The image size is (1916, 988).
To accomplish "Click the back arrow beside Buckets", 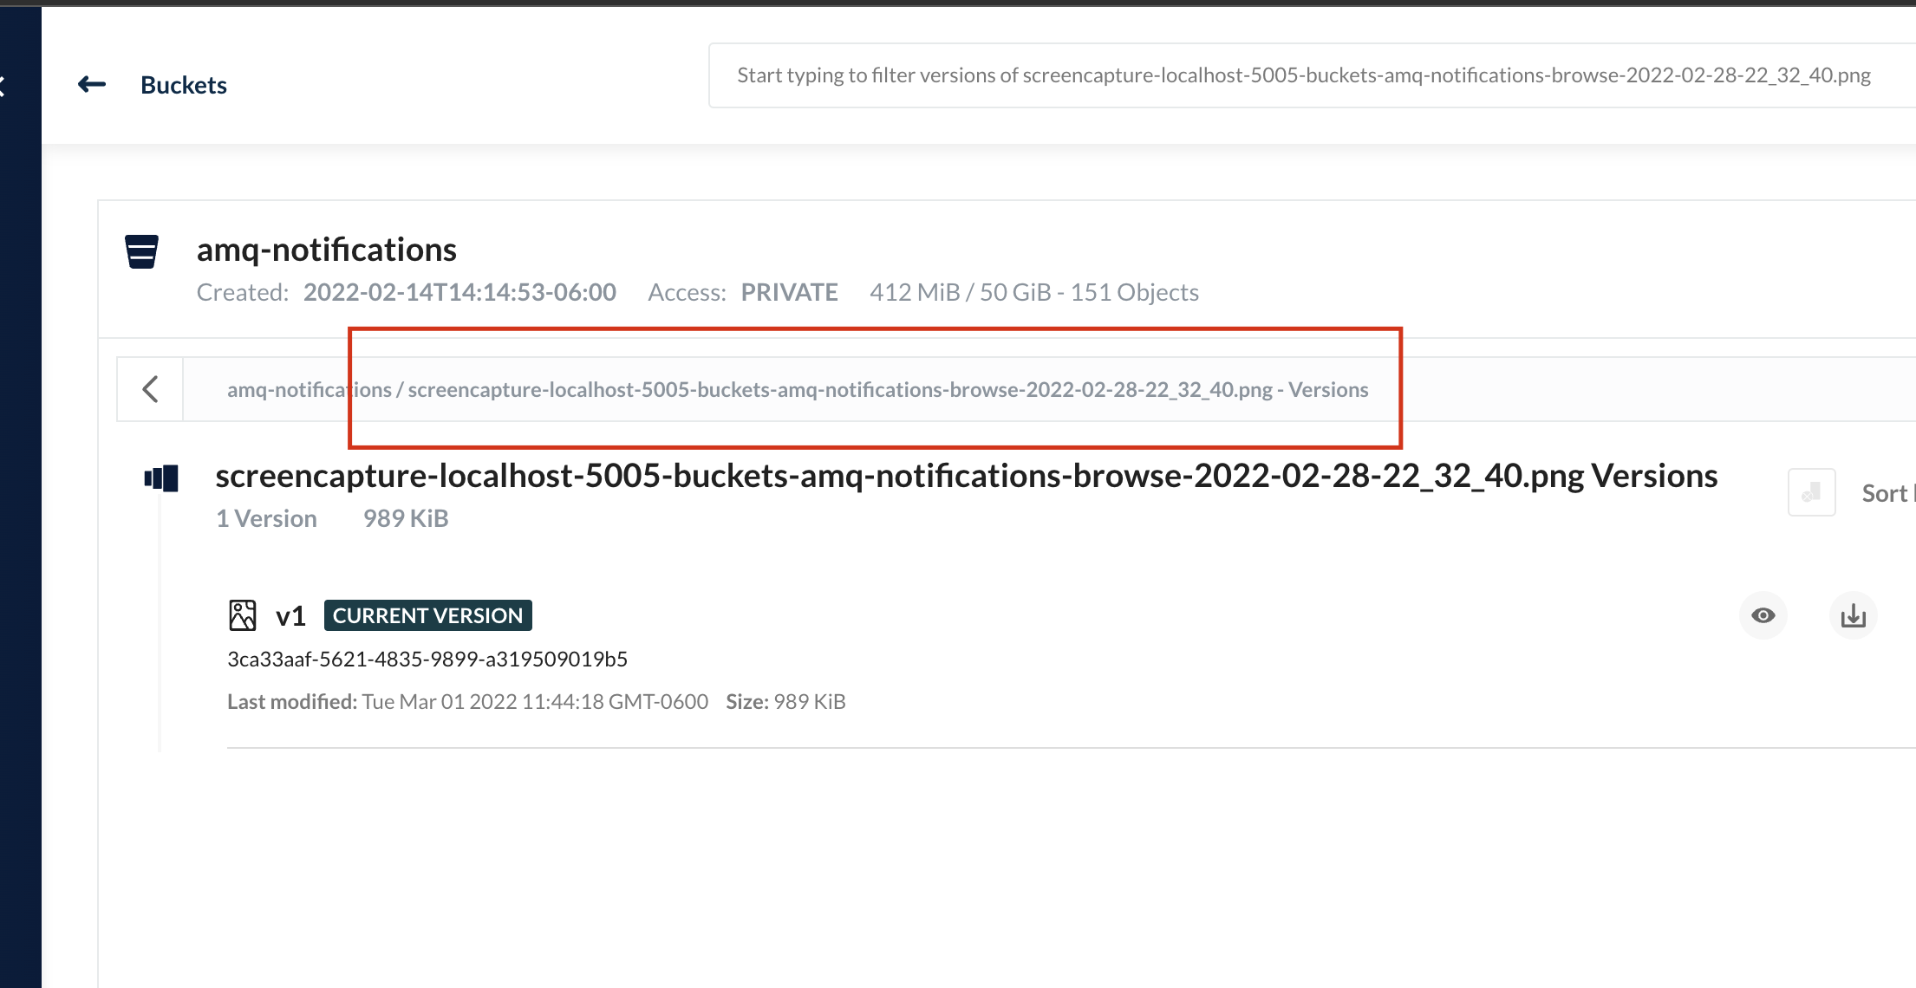I will pos(92,84).
